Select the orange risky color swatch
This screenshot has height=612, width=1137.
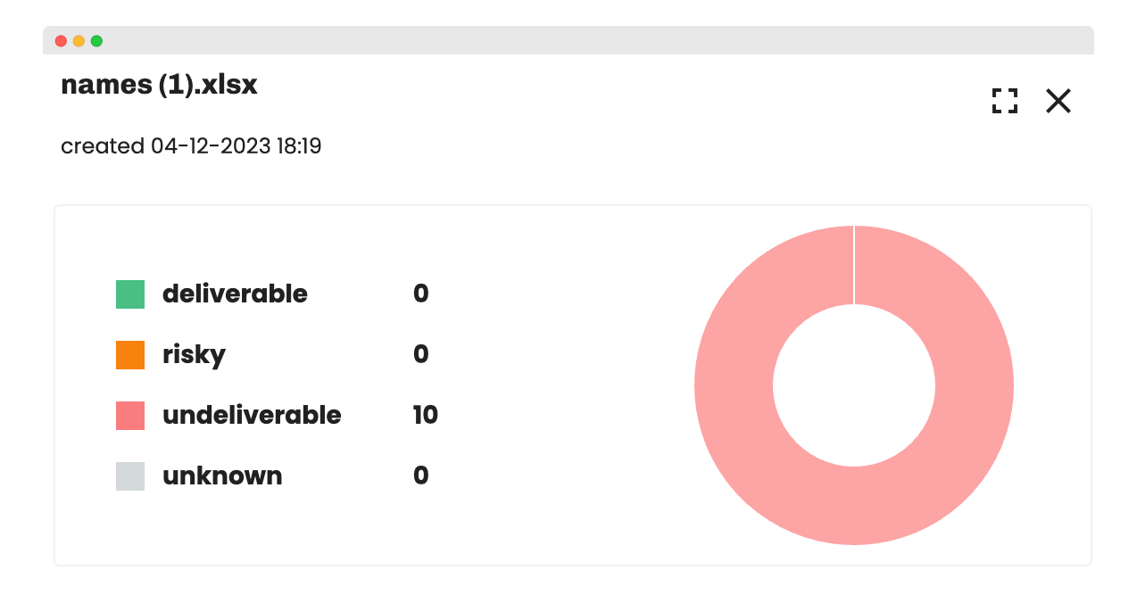click(x=130, y=355)
